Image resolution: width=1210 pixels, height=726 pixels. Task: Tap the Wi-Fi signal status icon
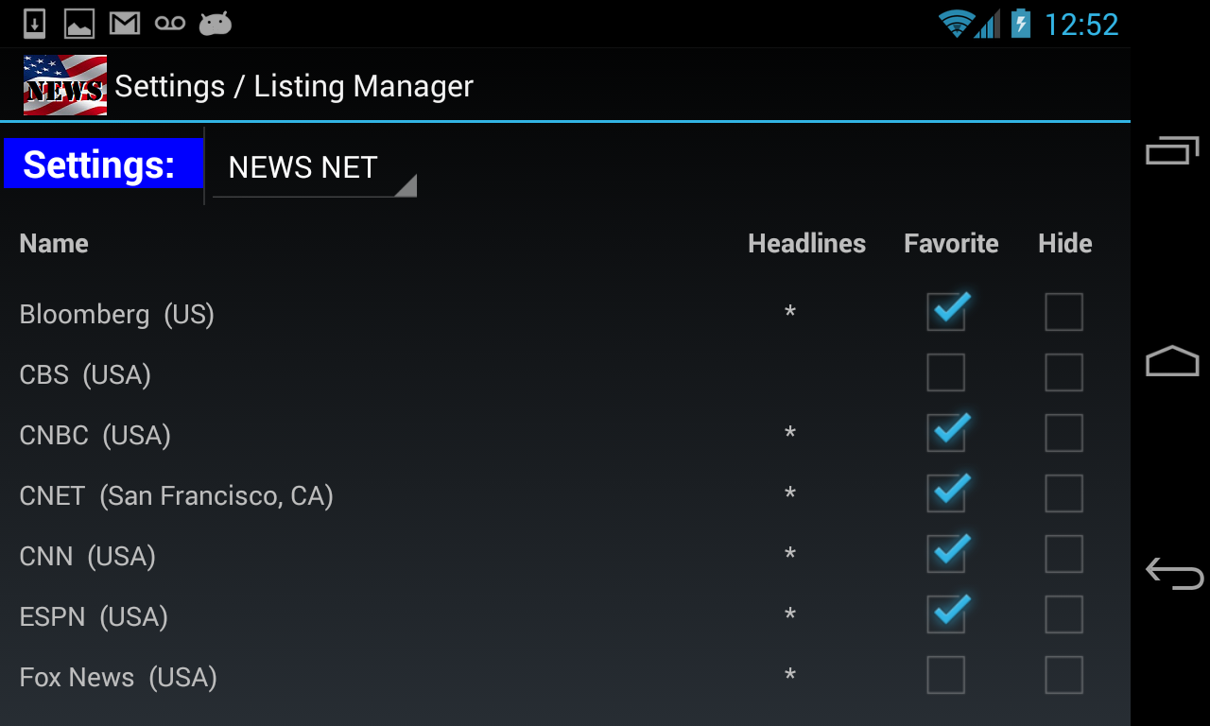point(956,24)
